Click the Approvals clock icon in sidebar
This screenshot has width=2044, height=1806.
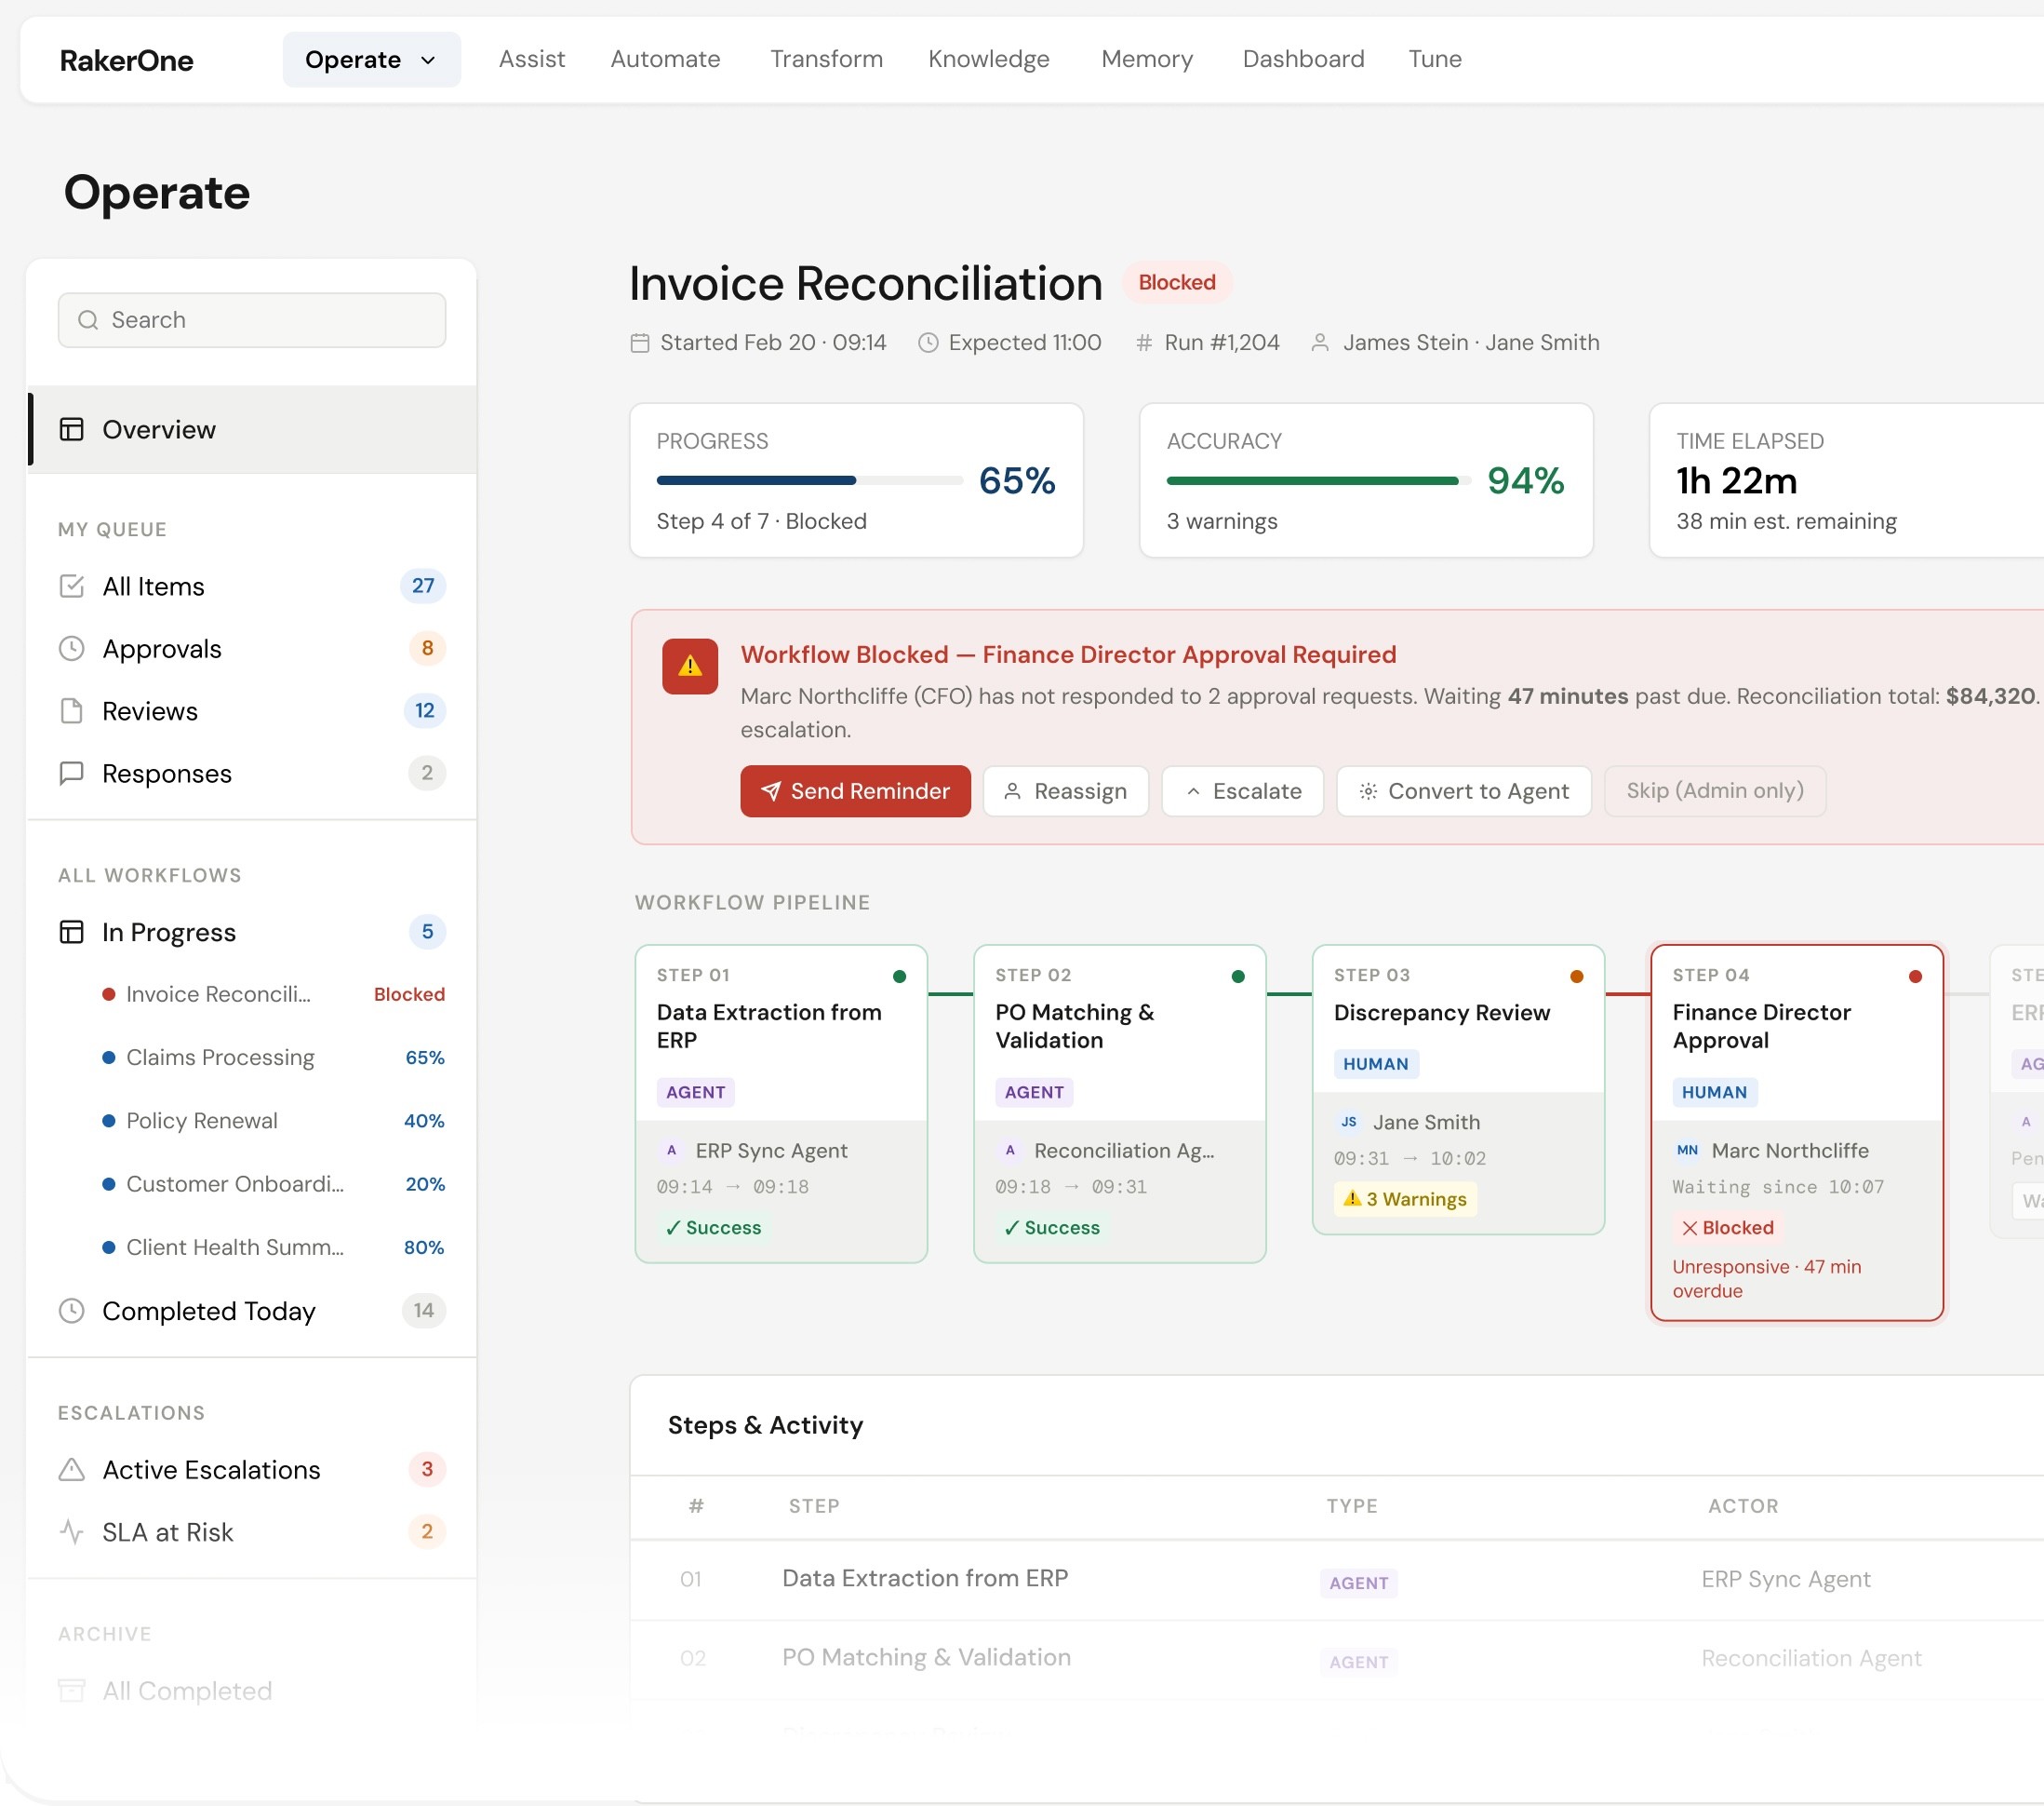click(x=72, y=648)
